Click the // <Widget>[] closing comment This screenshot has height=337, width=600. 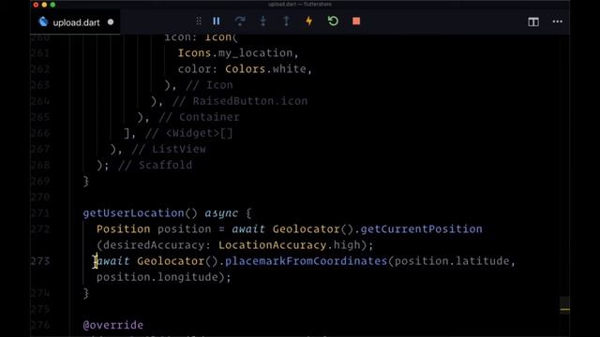(x=189, y=133)
